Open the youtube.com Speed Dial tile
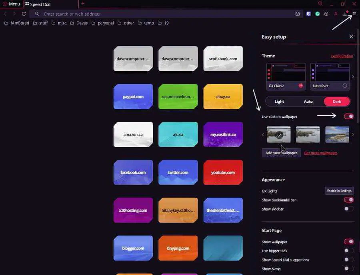 point(223,172)
